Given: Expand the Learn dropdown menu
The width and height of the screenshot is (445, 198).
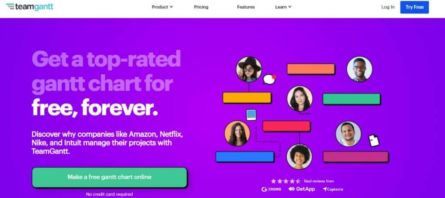Looking at the screenshot, I should [x=283, y=7].
